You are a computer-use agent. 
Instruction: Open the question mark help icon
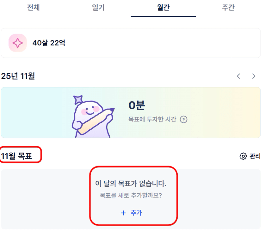tap(184, 119)
